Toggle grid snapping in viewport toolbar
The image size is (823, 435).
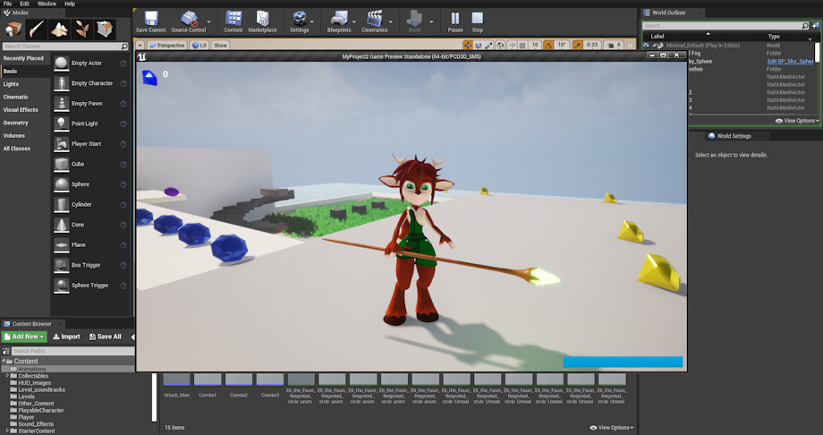point(522,45)
